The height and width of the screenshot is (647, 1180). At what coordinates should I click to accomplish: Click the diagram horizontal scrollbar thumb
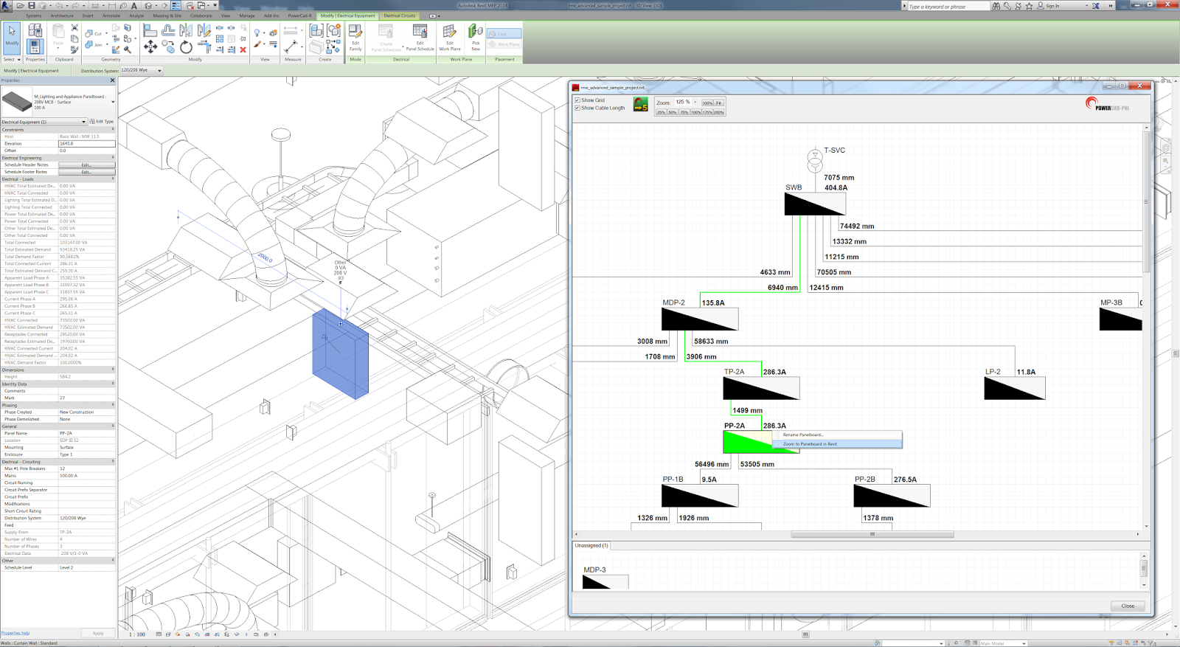872,534
